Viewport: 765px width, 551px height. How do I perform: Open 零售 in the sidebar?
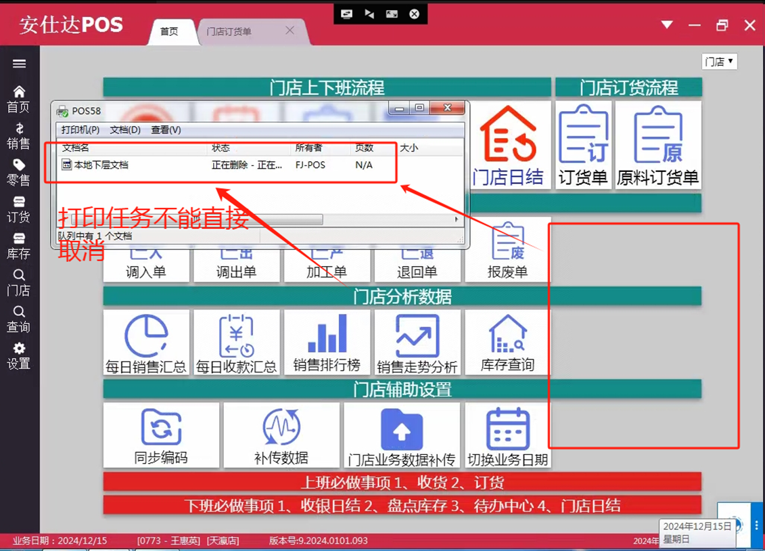click(19, 173)
